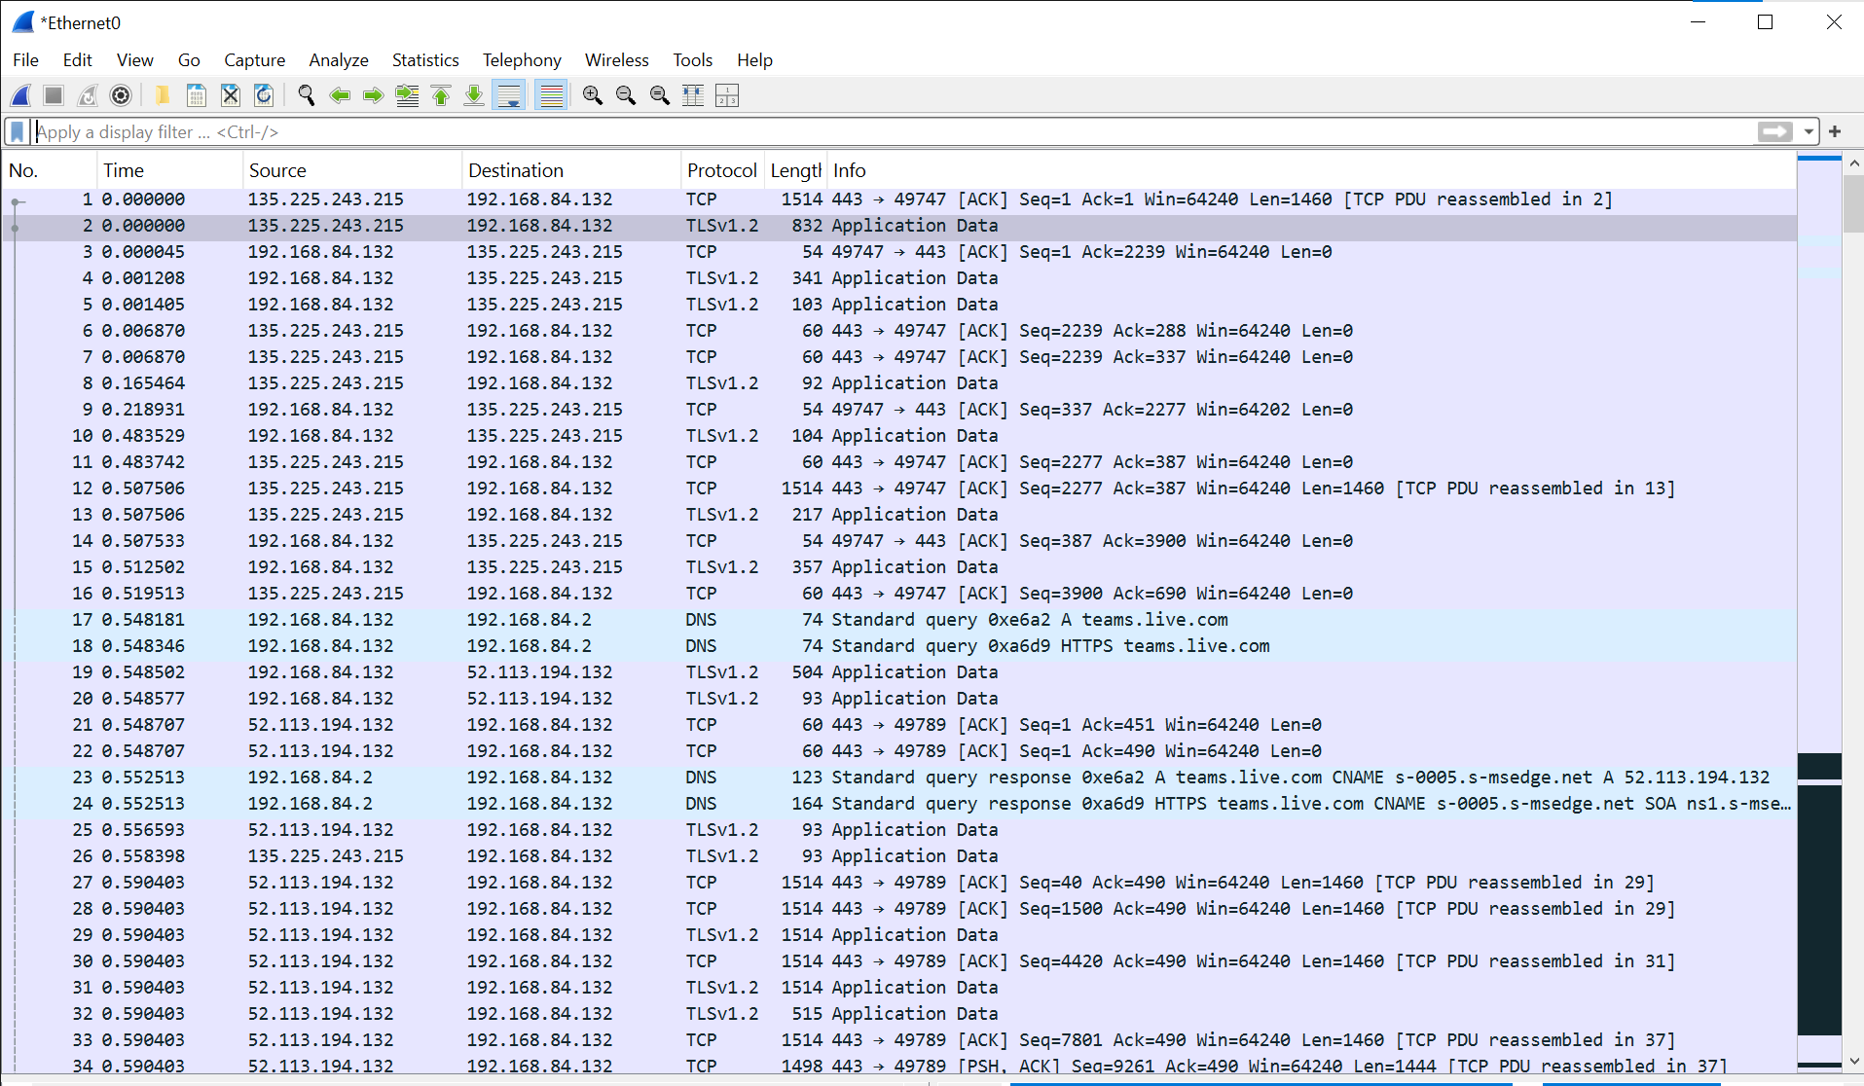Expand the Telephony menu
Image resolution: width=1864 pixels, height=1086 pixels.
(x=522, y=60)
